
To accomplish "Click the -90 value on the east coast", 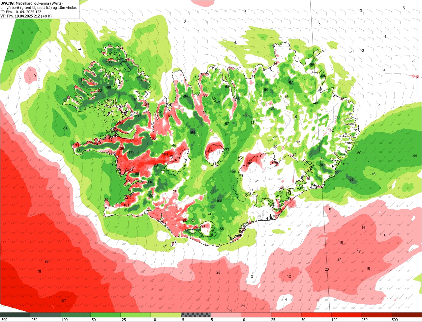I will (x=336, y=173).
